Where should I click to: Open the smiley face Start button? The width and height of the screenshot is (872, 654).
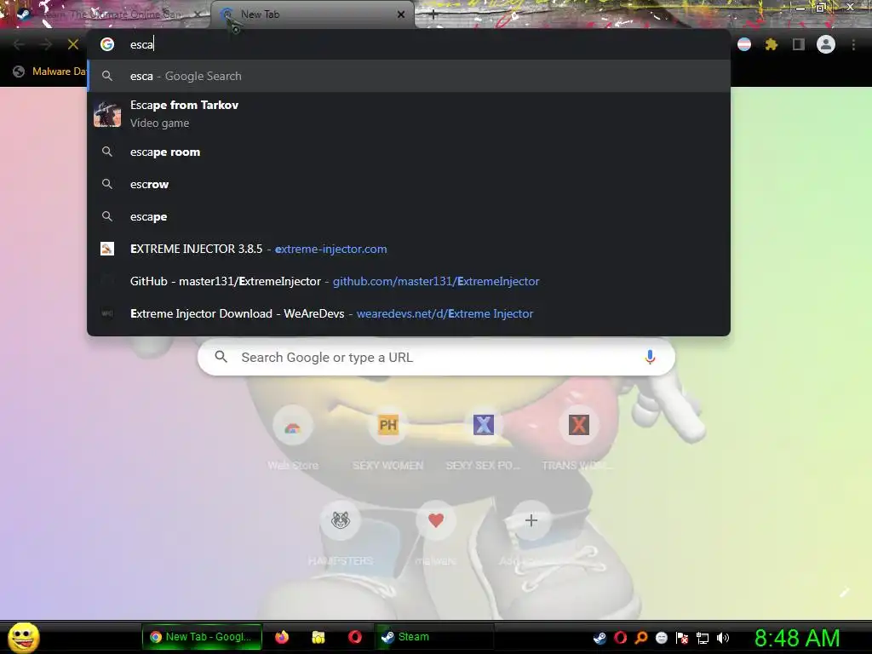(23, 637)
